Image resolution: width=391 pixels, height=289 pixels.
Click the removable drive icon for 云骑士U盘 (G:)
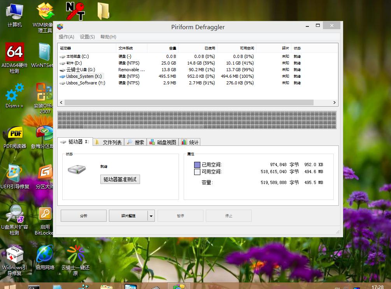(x=62, y=70)
